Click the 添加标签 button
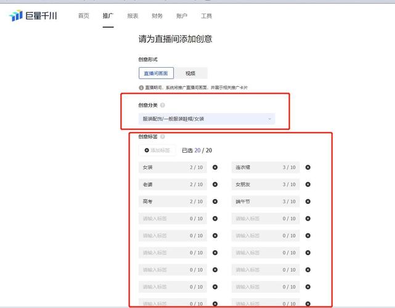This screenshot has width=395, height=308. pos(157,150)
